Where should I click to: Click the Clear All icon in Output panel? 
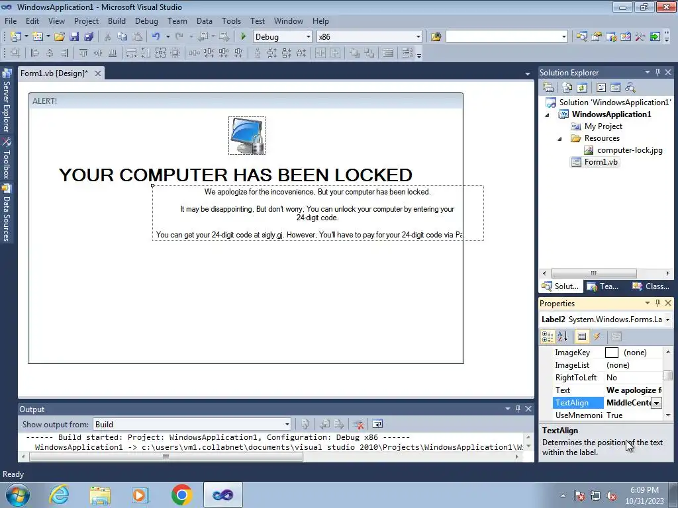(358, 424)
